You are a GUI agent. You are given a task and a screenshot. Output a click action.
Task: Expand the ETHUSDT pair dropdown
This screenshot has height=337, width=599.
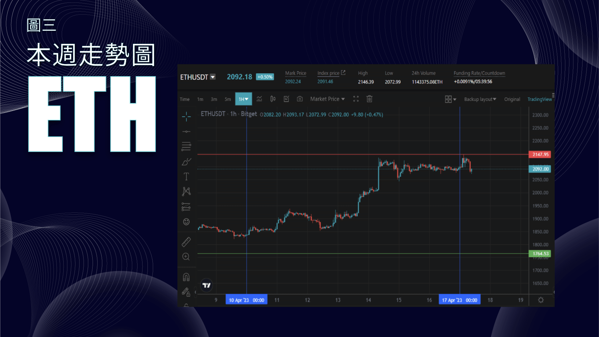click(213, 77)
